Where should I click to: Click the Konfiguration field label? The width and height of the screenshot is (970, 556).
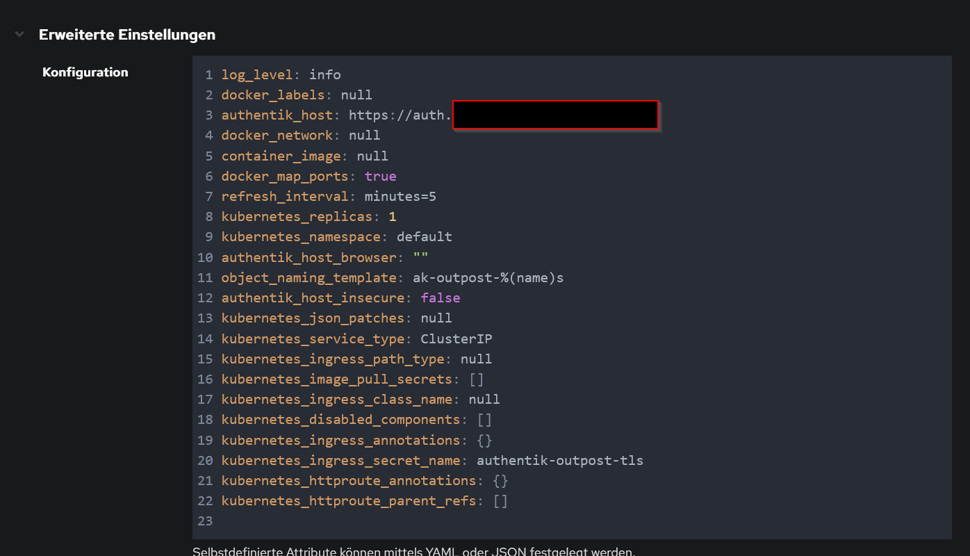pos(85,72)
